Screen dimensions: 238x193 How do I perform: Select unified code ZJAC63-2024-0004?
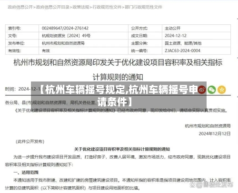coord(182,51)
